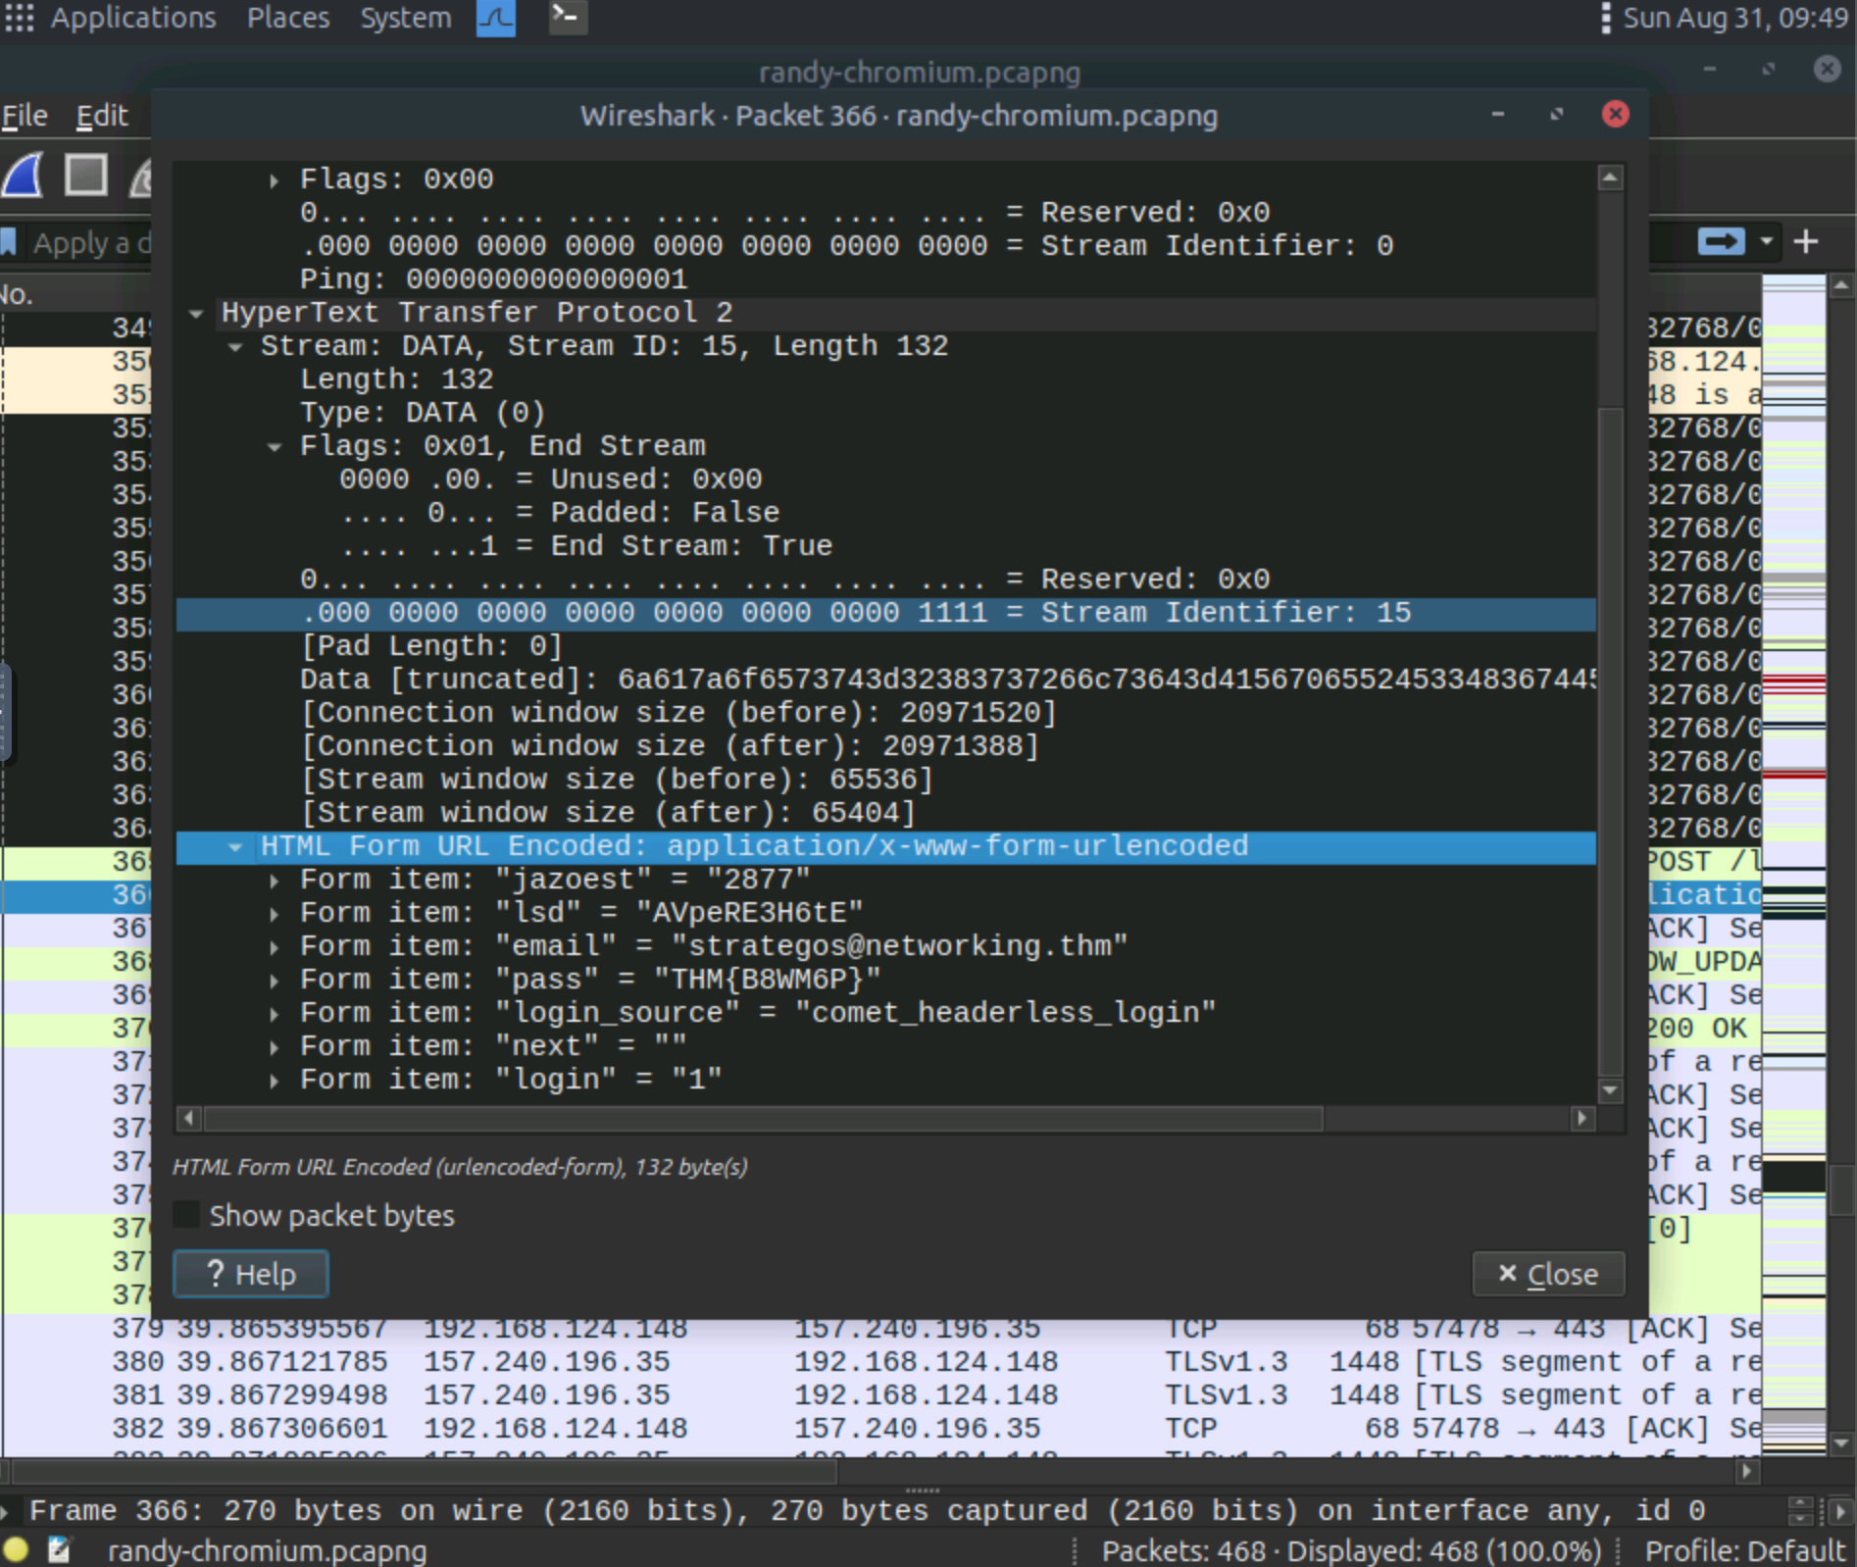Image resolution: width=1857 pixels, height=1567 pixels.
Task: Select the End Stream: True row
Action: pos(886,546)
